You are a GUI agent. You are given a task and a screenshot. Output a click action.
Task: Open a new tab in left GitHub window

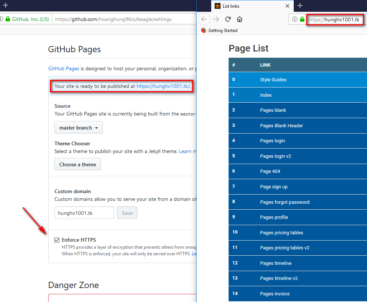(6, 5)
